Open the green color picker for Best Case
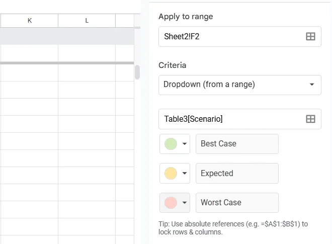The image size is (332, 244). click(175, 144)
